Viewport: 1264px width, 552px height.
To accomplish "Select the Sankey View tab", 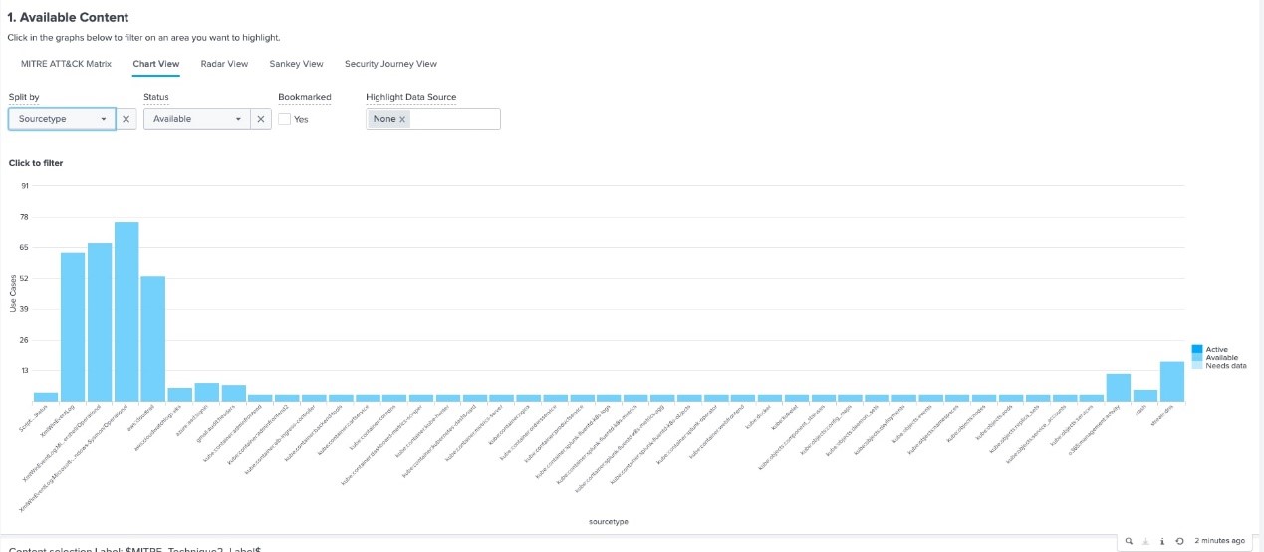I will coord(296,64).
